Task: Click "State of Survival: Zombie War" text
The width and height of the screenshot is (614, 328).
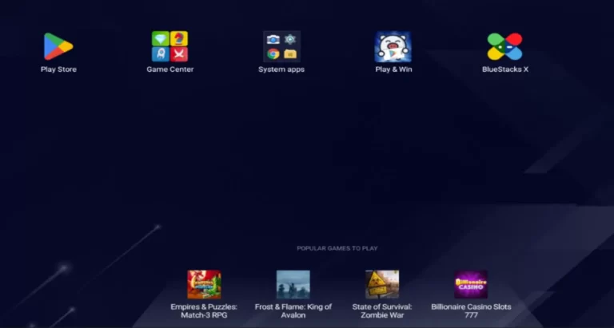Action: pyautogui.click(x=382, y=310)
